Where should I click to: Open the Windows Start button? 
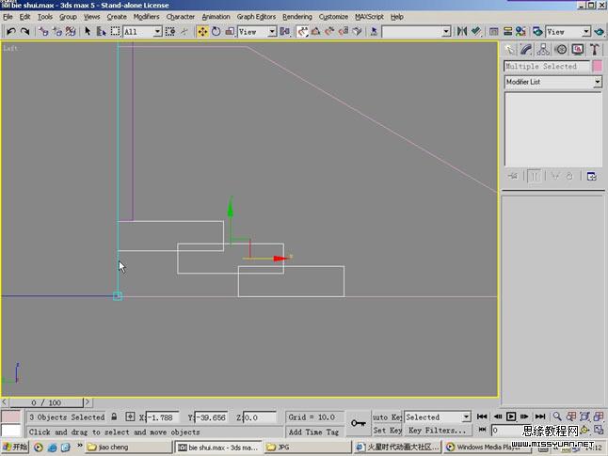[15, 447]
